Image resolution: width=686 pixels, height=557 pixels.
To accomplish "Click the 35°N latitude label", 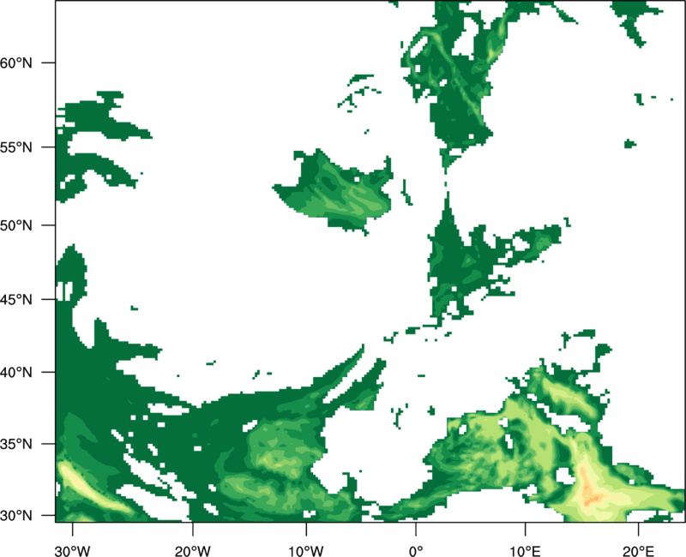I will pos(16,444).
